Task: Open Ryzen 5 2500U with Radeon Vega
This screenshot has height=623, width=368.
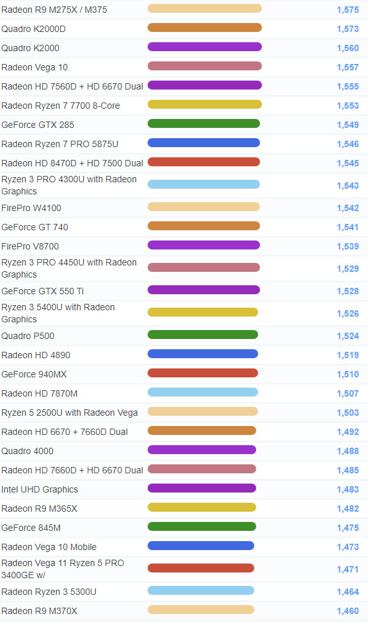Action: (x=70, y=413)
